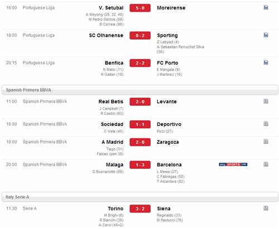
Task: Open report icon for Malaga vs Barcelona
Action: click(266, 164)
